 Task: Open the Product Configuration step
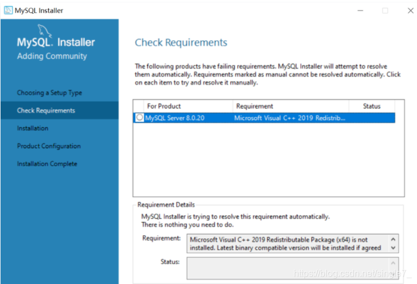pos(49,146)
